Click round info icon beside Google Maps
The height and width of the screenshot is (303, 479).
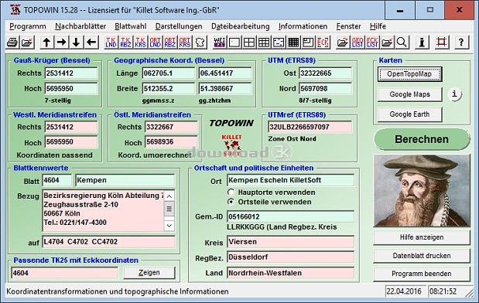point(454,94)
